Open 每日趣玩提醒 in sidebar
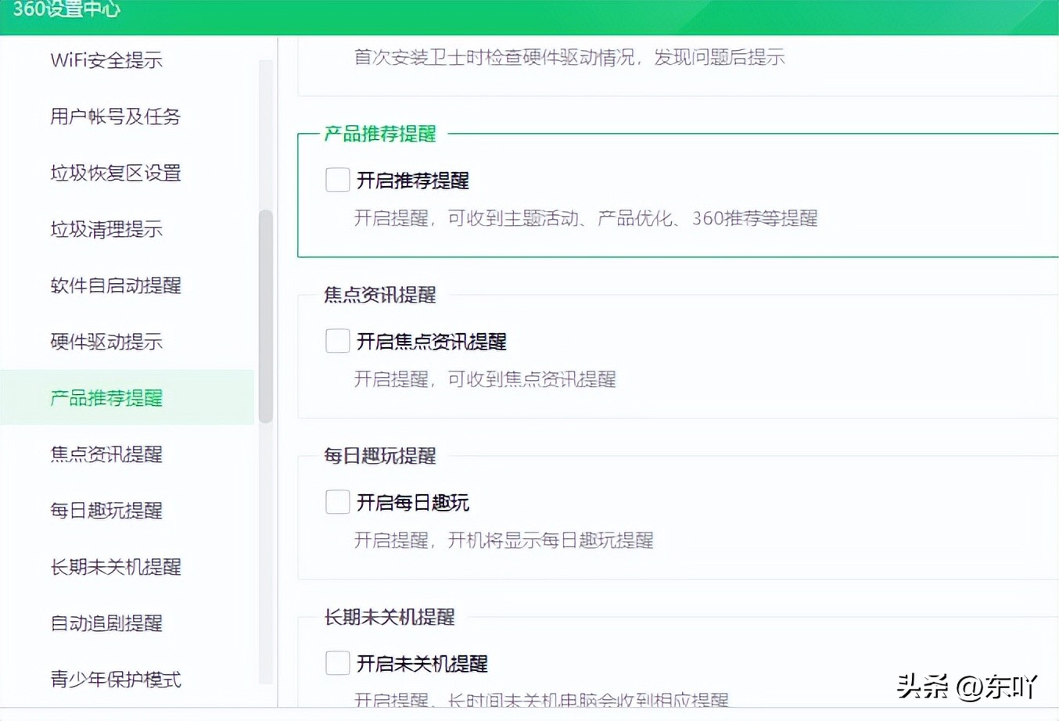 point(106,511)
